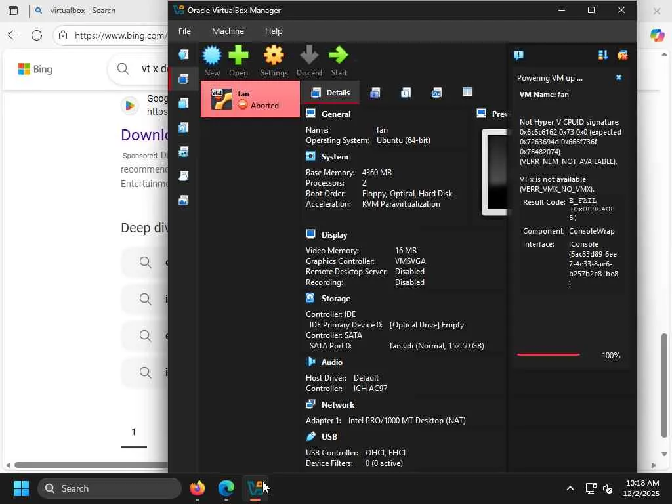Image resolution: width=672 pixels, height=504 pixels.
Task: Click the notification center speech-bubble icon
Action: (518, 55)
